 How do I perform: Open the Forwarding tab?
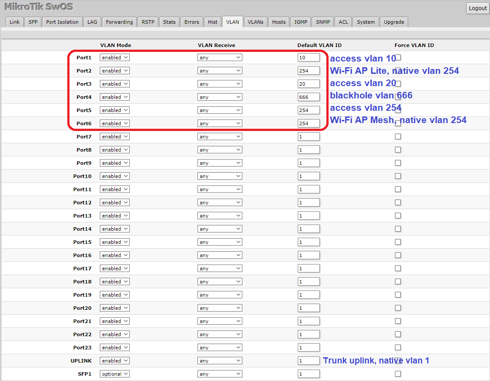coord(119,22)
